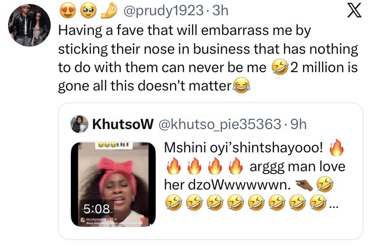Open KhutsoW's small profile avatar
This screenshot has height=246, width=371.
(x=80, y=125)
